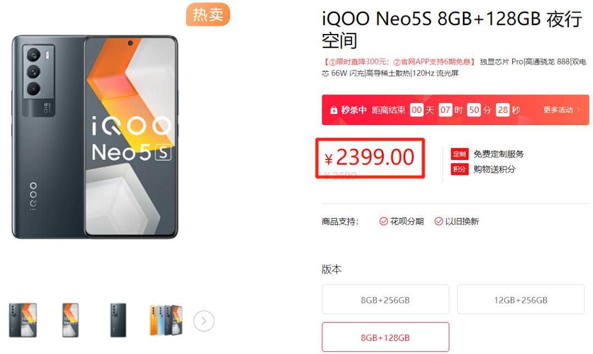Select the front-and-back phone thumbnail
This screenshot has width=593, height=354.
tap(23, 320)
